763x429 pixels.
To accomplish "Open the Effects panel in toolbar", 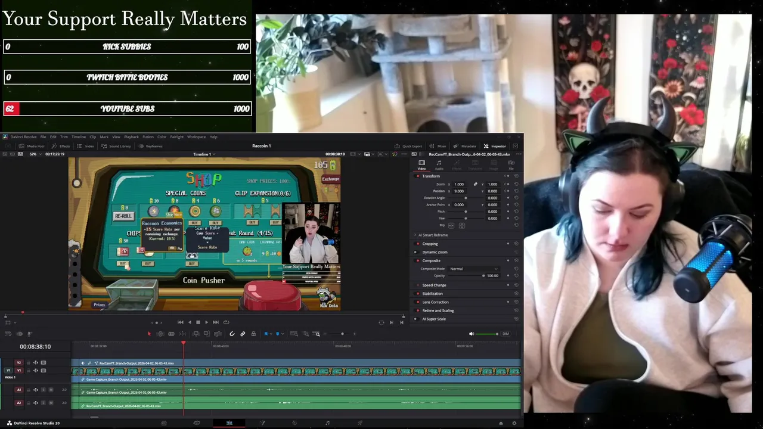I will click(x=61, y=146).
